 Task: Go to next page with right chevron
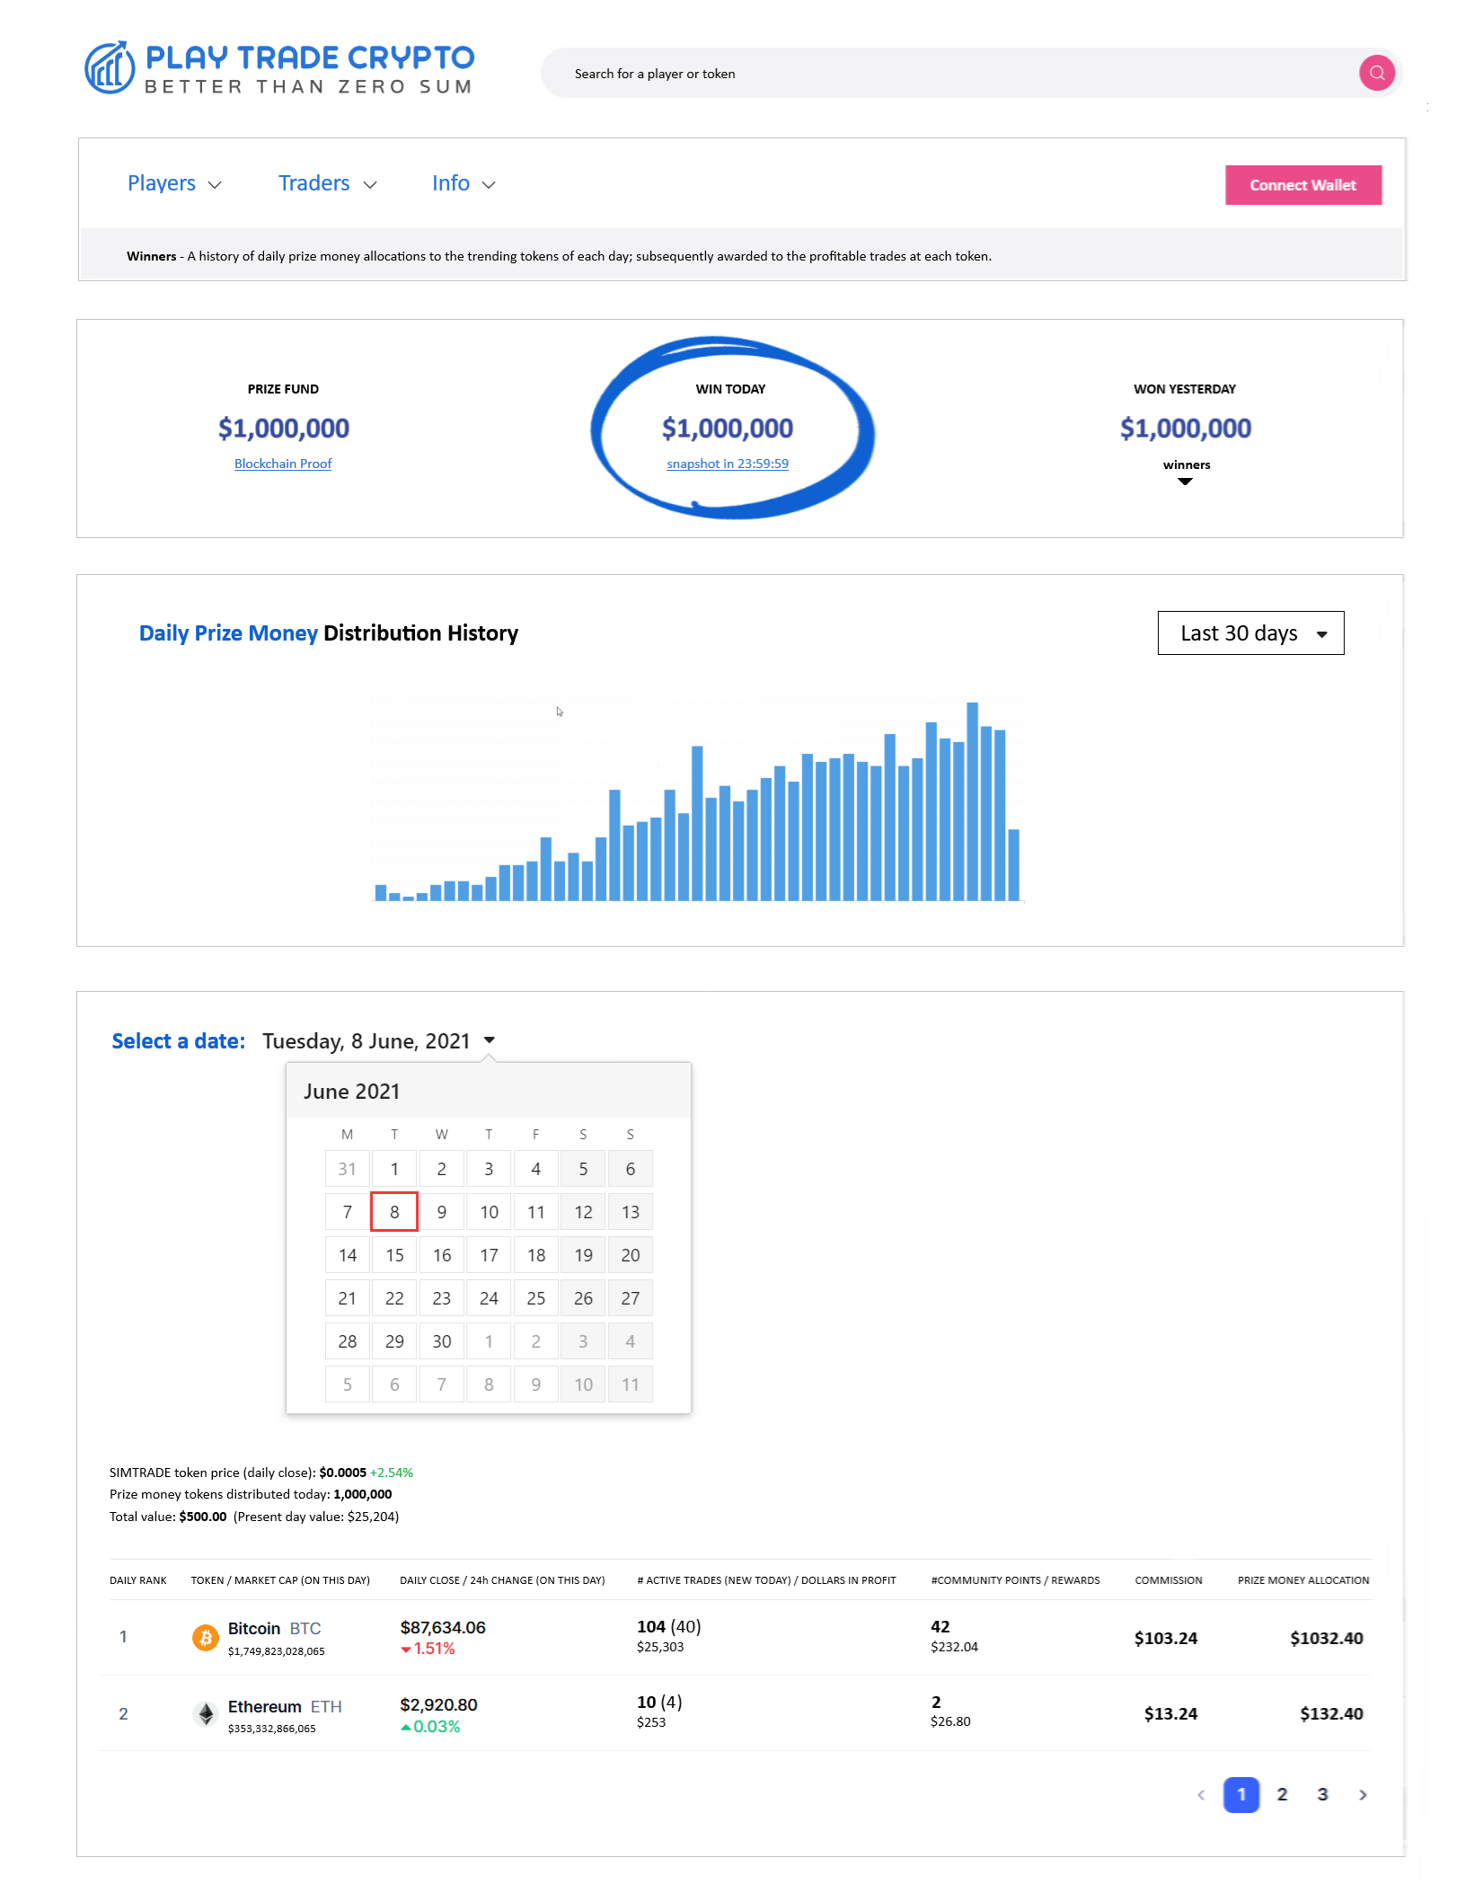click(1363, 1795)
